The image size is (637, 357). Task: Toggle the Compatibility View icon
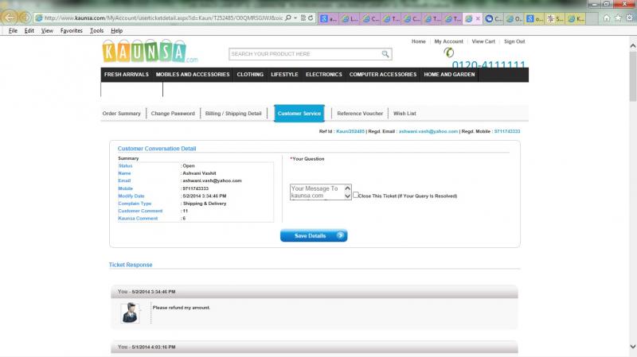click(303, 17)
